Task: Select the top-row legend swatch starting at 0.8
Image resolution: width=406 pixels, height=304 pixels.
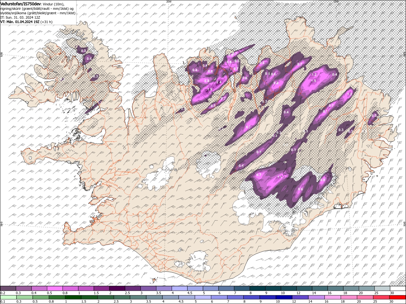Action: (70, 288)
